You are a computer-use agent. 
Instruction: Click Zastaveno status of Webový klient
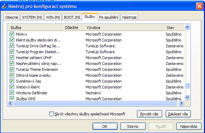click(x=175, y=87)
